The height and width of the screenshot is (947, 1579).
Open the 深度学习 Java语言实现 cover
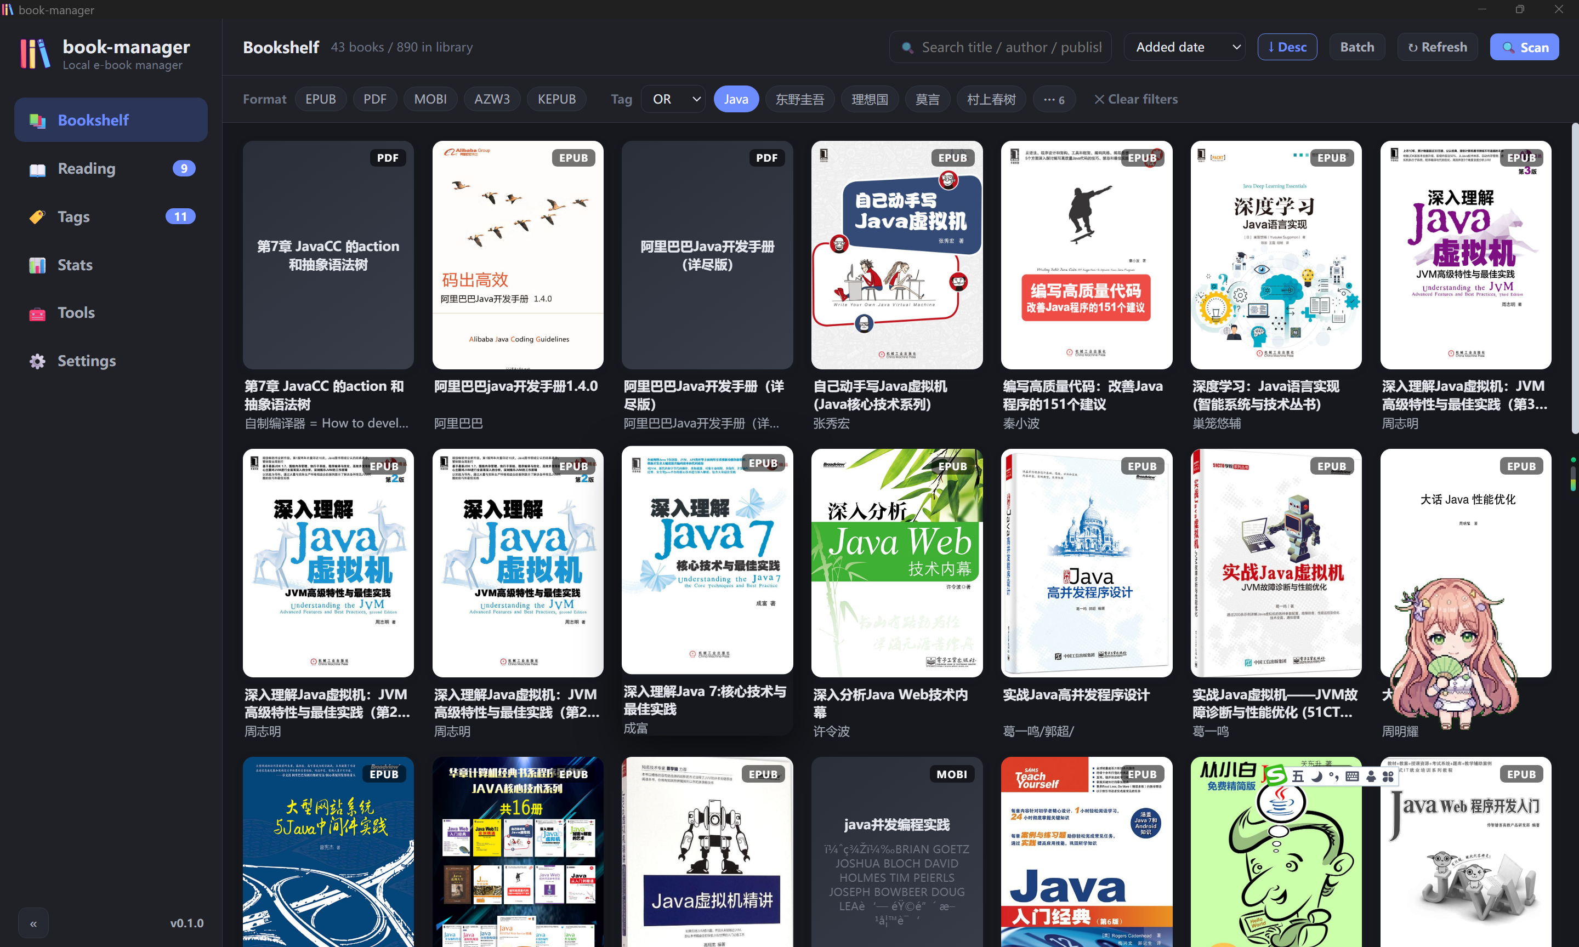point(1276,255)
